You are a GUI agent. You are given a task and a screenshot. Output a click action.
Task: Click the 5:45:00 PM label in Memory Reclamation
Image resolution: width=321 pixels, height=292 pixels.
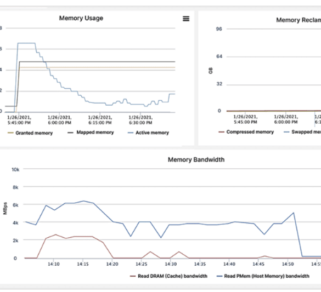point(245,119)
